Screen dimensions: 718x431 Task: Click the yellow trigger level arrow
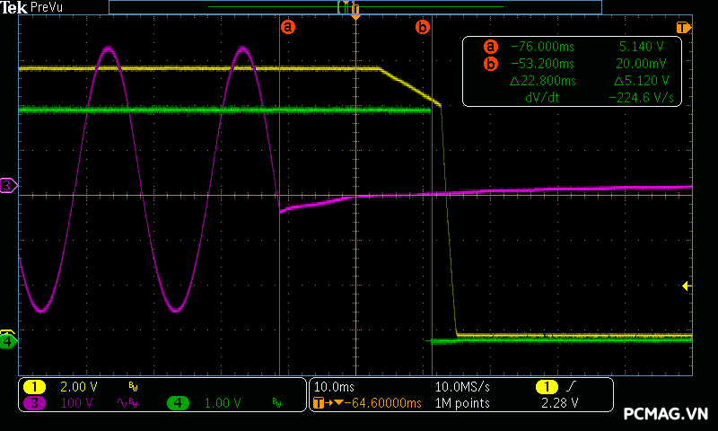pyautogui.click(x=686, y=286)
